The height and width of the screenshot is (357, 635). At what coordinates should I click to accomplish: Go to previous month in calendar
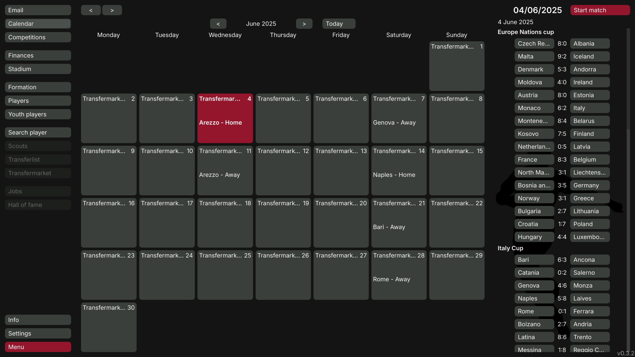(x=218, y=24)
